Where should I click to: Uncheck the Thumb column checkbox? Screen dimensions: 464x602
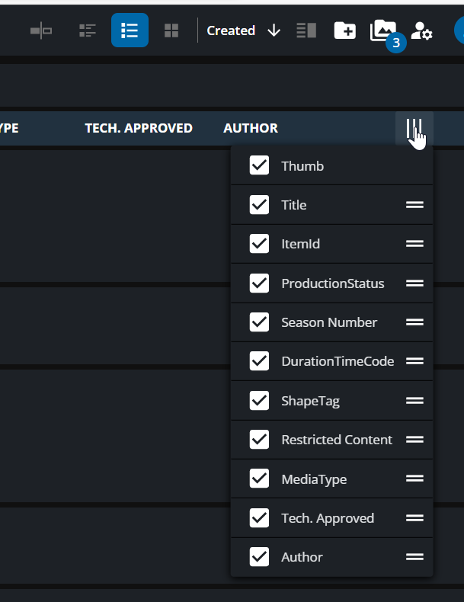coord(259,165)
